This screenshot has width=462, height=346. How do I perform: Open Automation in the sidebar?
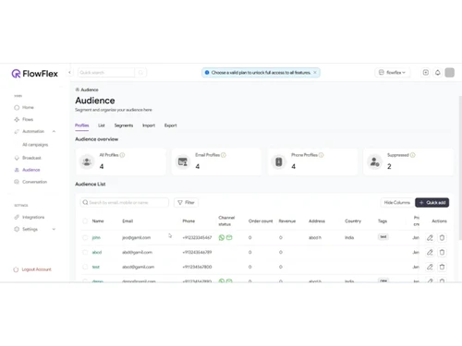(x=30, y=131)
